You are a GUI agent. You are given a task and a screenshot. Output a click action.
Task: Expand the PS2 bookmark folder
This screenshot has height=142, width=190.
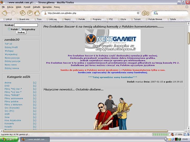click(x=110, y=19)
